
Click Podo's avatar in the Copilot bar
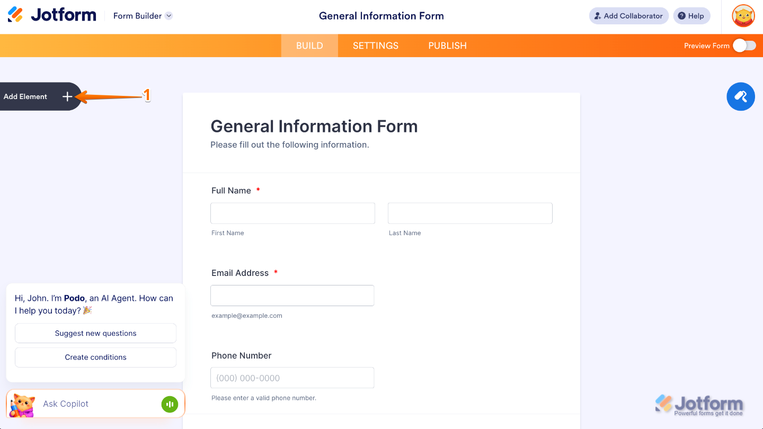[22, 404]
